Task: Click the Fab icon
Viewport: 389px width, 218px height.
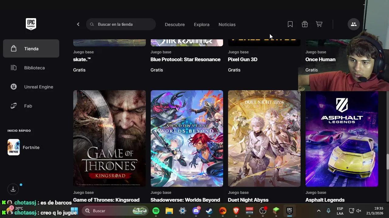Action: 14,106
